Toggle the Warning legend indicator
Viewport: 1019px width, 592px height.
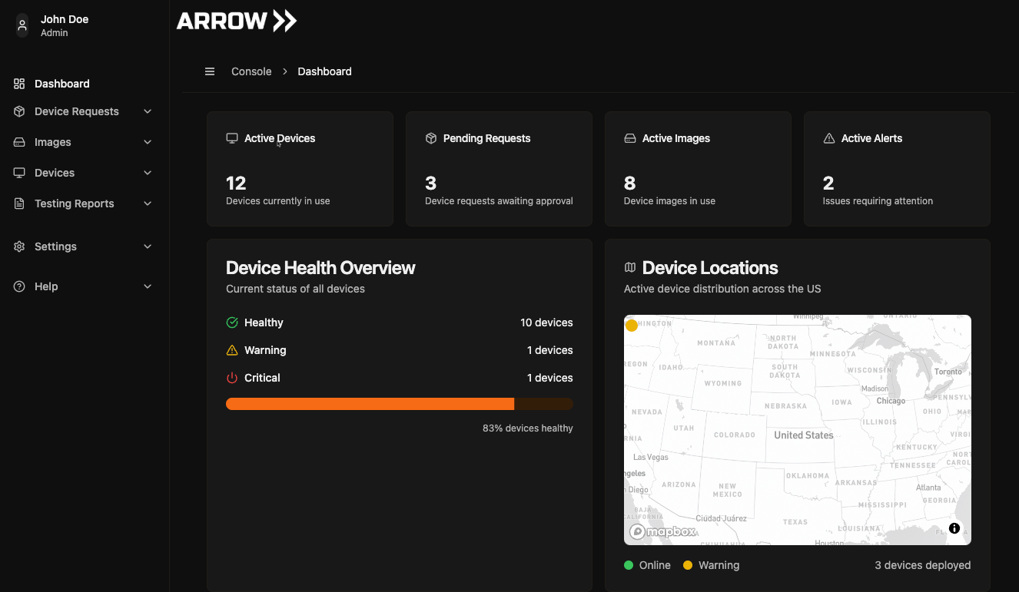click(688, 564)
